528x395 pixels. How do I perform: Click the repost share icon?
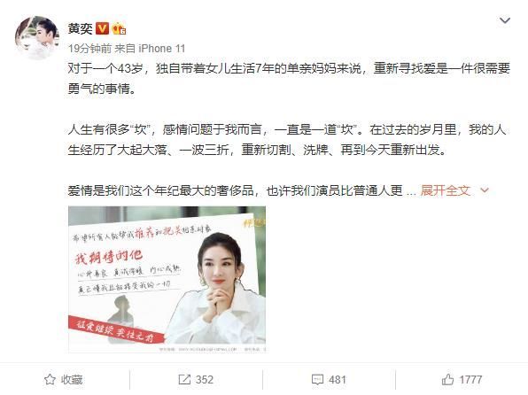(x=184, y=380)
